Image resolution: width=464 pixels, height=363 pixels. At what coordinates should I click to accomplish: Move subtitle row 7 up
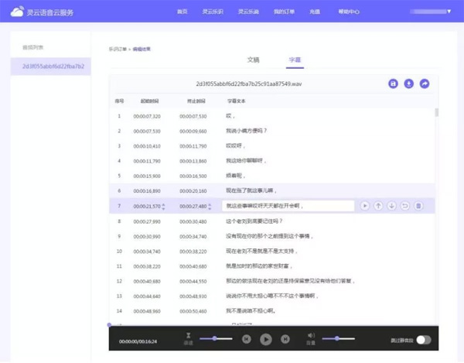[x=378, y=206]
